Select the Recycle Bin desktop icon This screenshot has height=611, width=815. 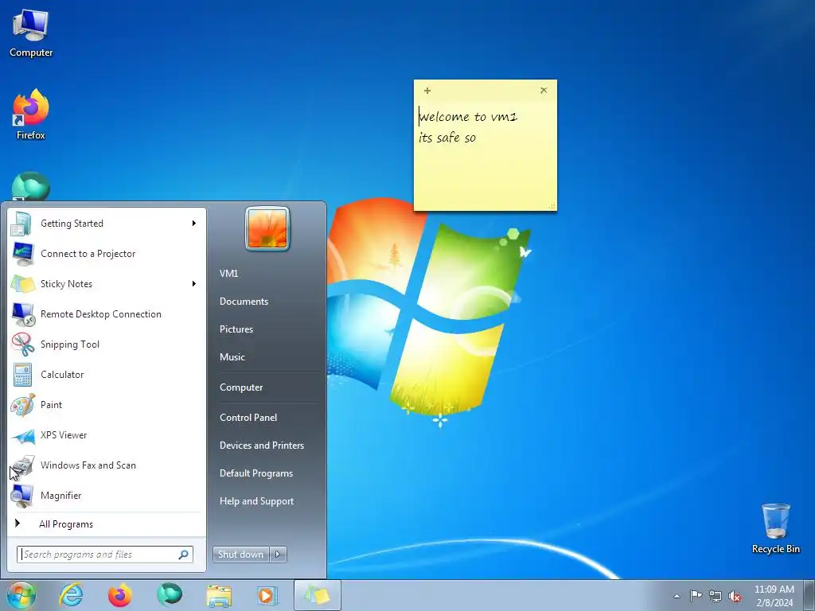click(775, 529)
